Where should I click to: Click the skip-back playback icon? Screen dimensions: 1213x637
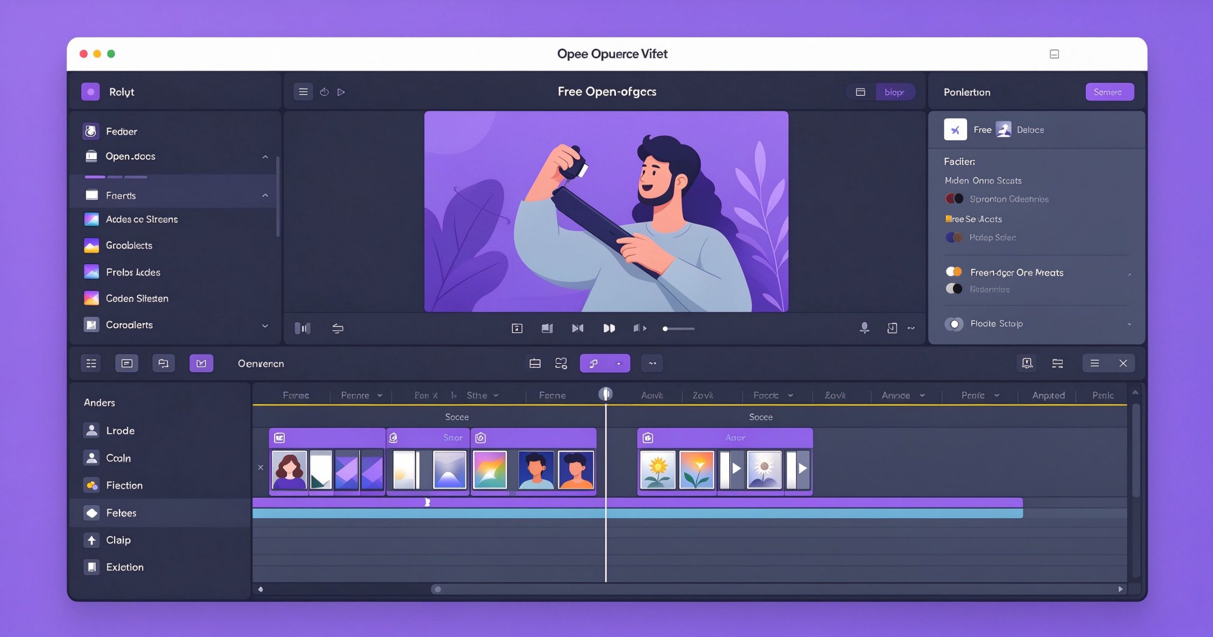pos(578,328)
